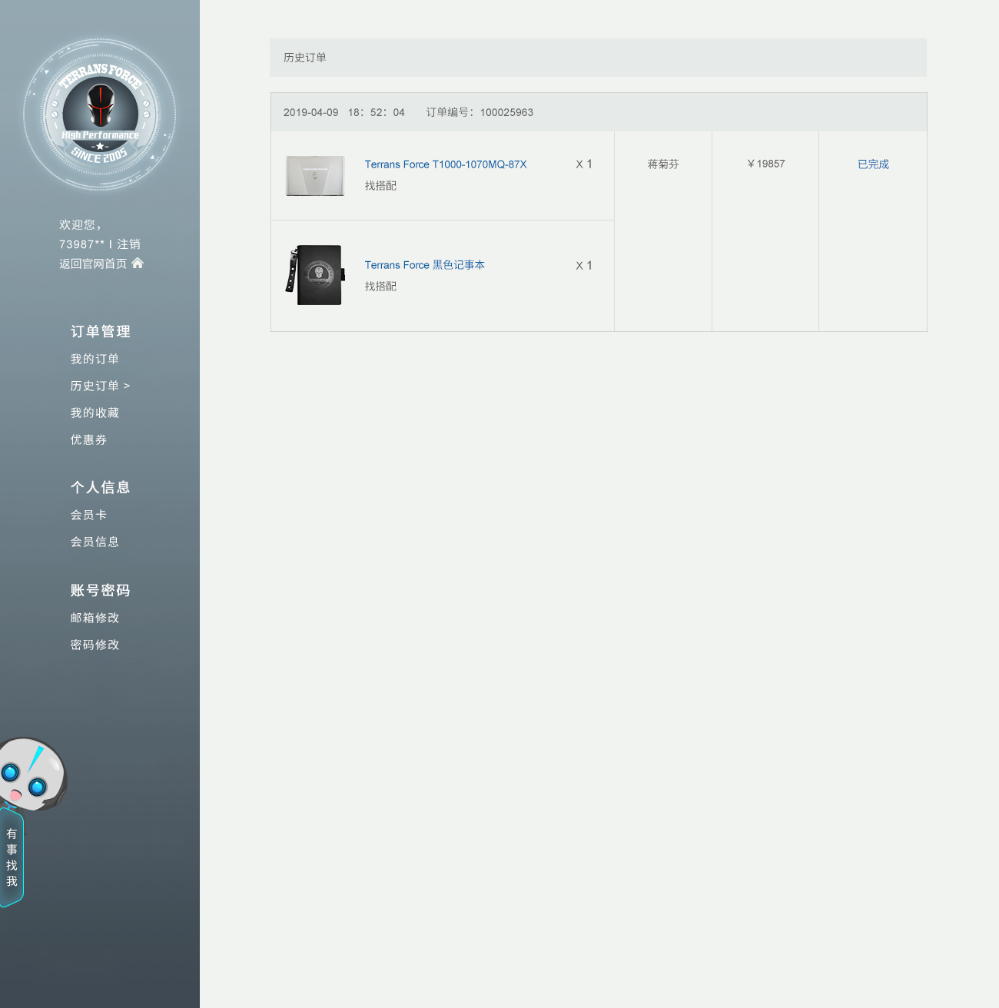Open the black notebook product thumbnail

(315, 275)
